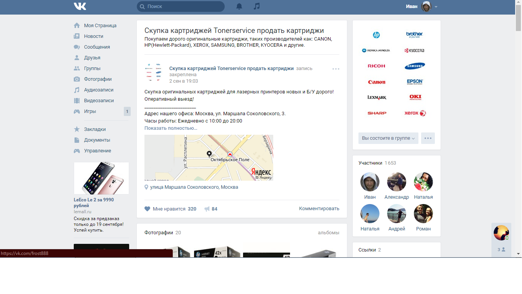Click the Видеозаписи film icon
This screenshot has height=294, width=522.
pos(77,101)
